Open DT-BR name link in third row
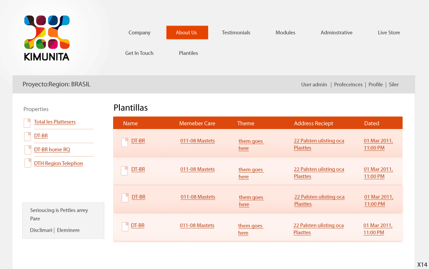The width and height of the screenshot is (429, 269). [139, 197]
